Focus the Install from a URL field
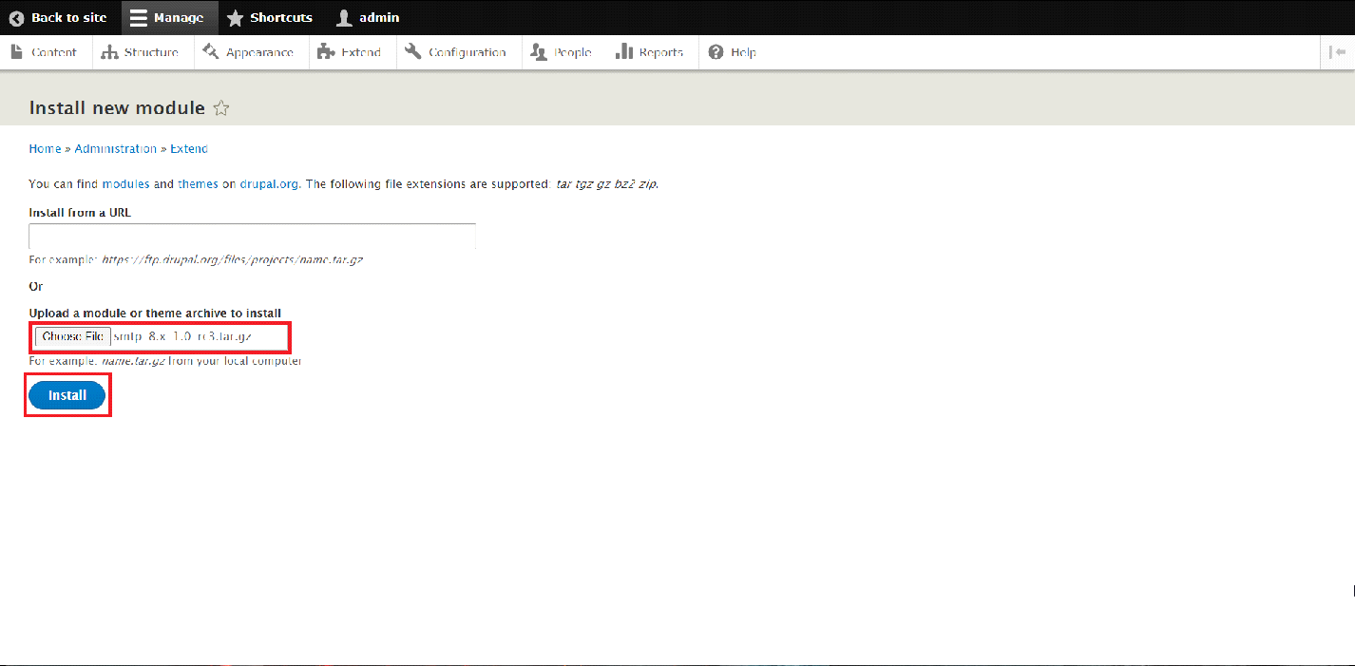 [x=252, y=237]
